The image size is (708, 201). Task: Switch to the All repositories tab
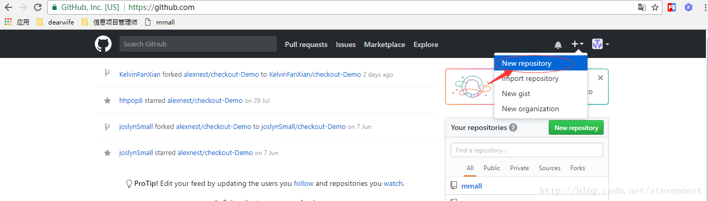(x=470, y=168)
